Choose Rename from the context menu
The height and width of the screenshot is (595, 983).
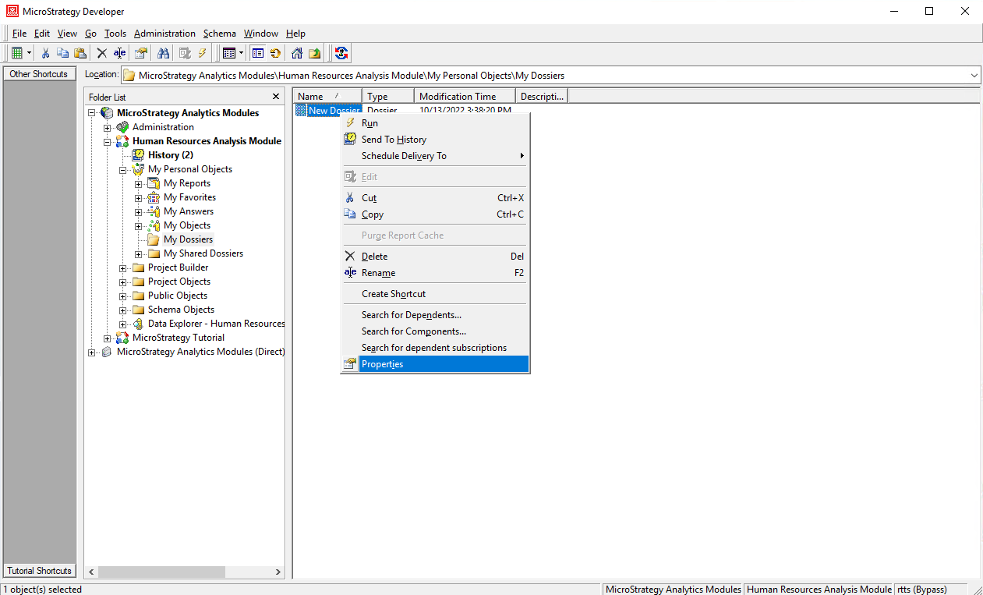coord(435,273)
